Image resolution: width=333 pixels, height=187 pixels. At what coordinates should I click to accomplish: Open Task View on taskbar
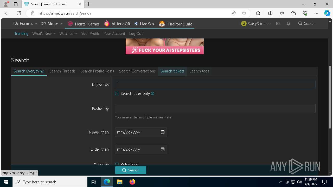pos(94,182)
